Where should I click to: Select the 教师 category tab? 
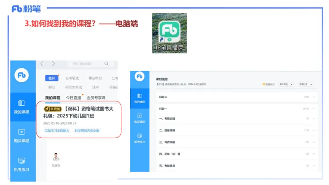[x=52, y=78]
